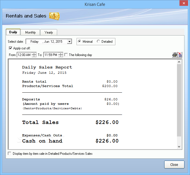Decrease the To time with down arrow
Screen dimensions: 190x175
[x=60, y=56]
